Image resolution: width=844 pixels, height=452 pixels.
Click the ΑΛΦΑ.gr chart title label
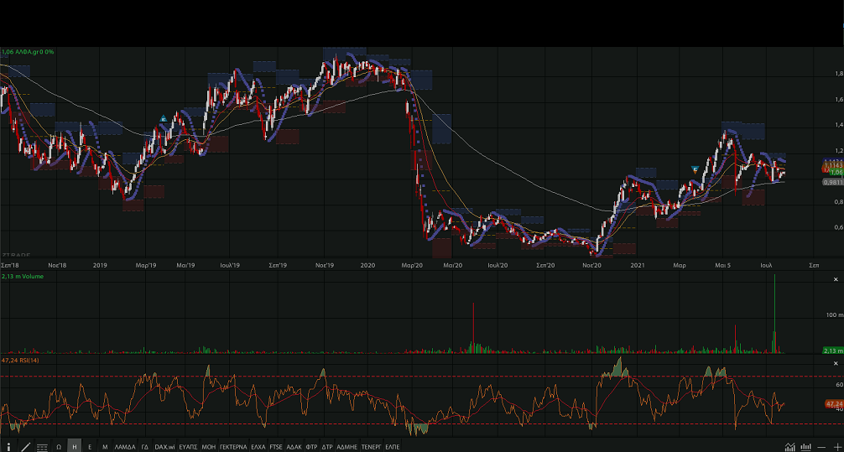28,52
